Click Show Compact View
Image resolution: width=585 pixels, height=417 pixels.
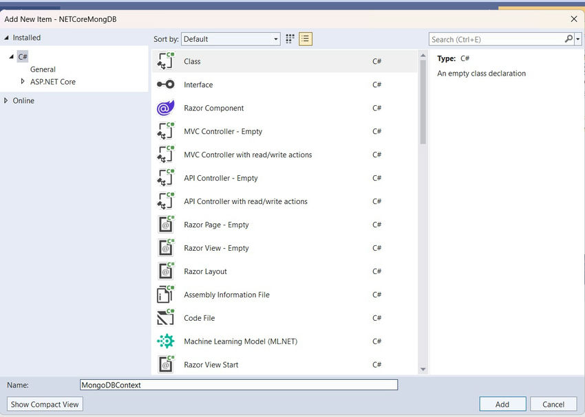coord(44,404)
